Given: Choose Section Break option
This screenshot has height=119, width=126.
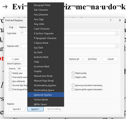Looking at the screenshot, I should pyautogui.click(x=46, y=100).
